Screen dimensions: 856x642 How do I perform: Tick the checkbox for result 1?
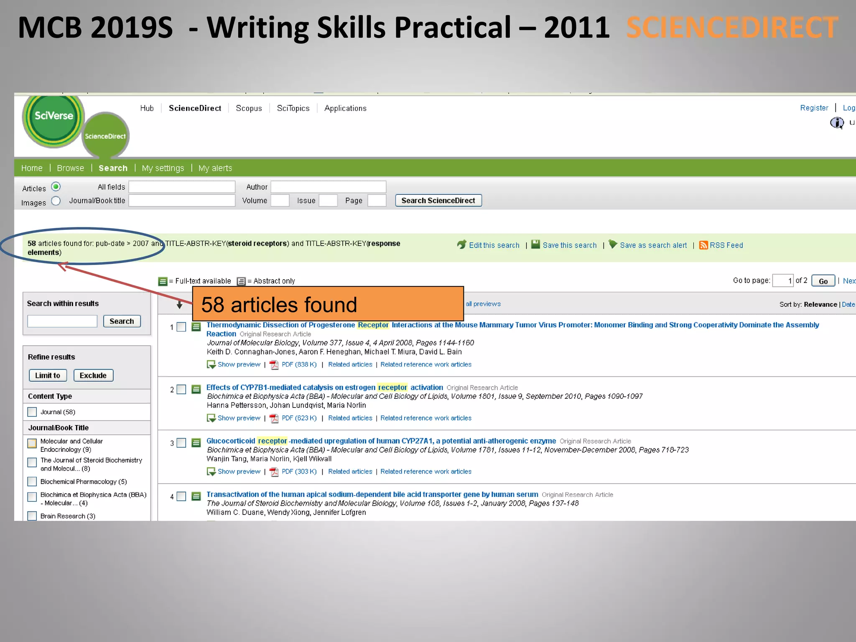tap(181, 327)
